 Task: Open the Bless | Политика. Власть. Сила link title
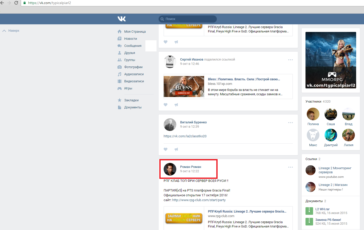coord(244,79)
